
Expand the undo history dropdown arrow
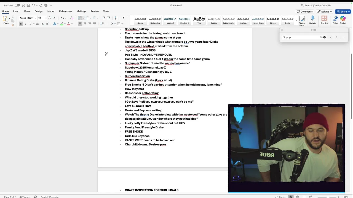pyautogui.click(x=37, y=5)
